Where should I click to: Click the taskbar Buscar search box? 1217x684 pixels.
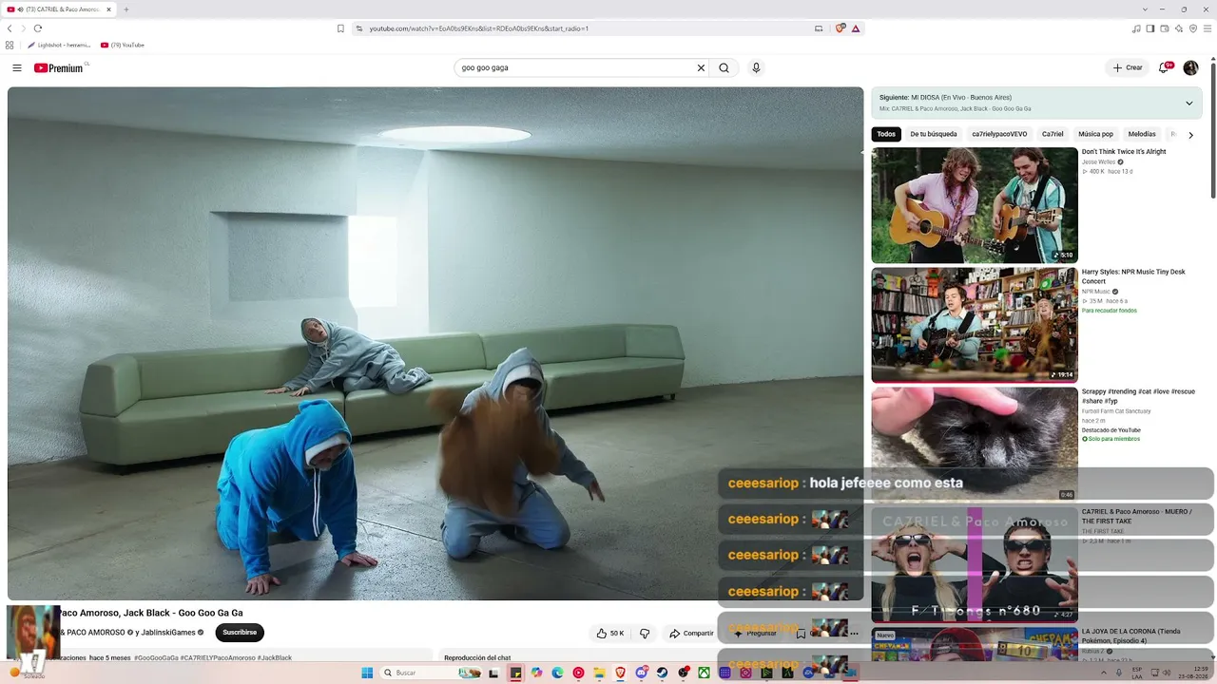[x=431, y=673]
